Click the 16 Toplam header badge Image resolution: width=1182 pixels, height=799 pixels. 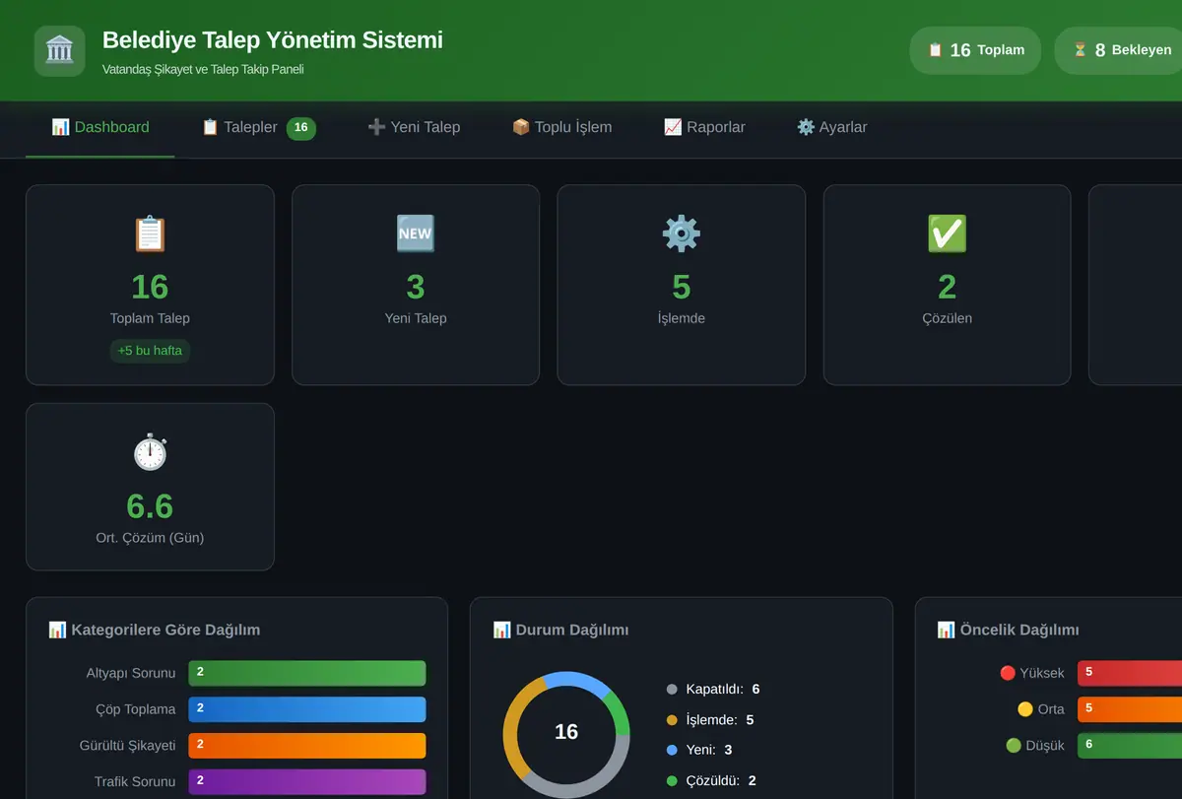pyautogui.click(x=975, y=50)
